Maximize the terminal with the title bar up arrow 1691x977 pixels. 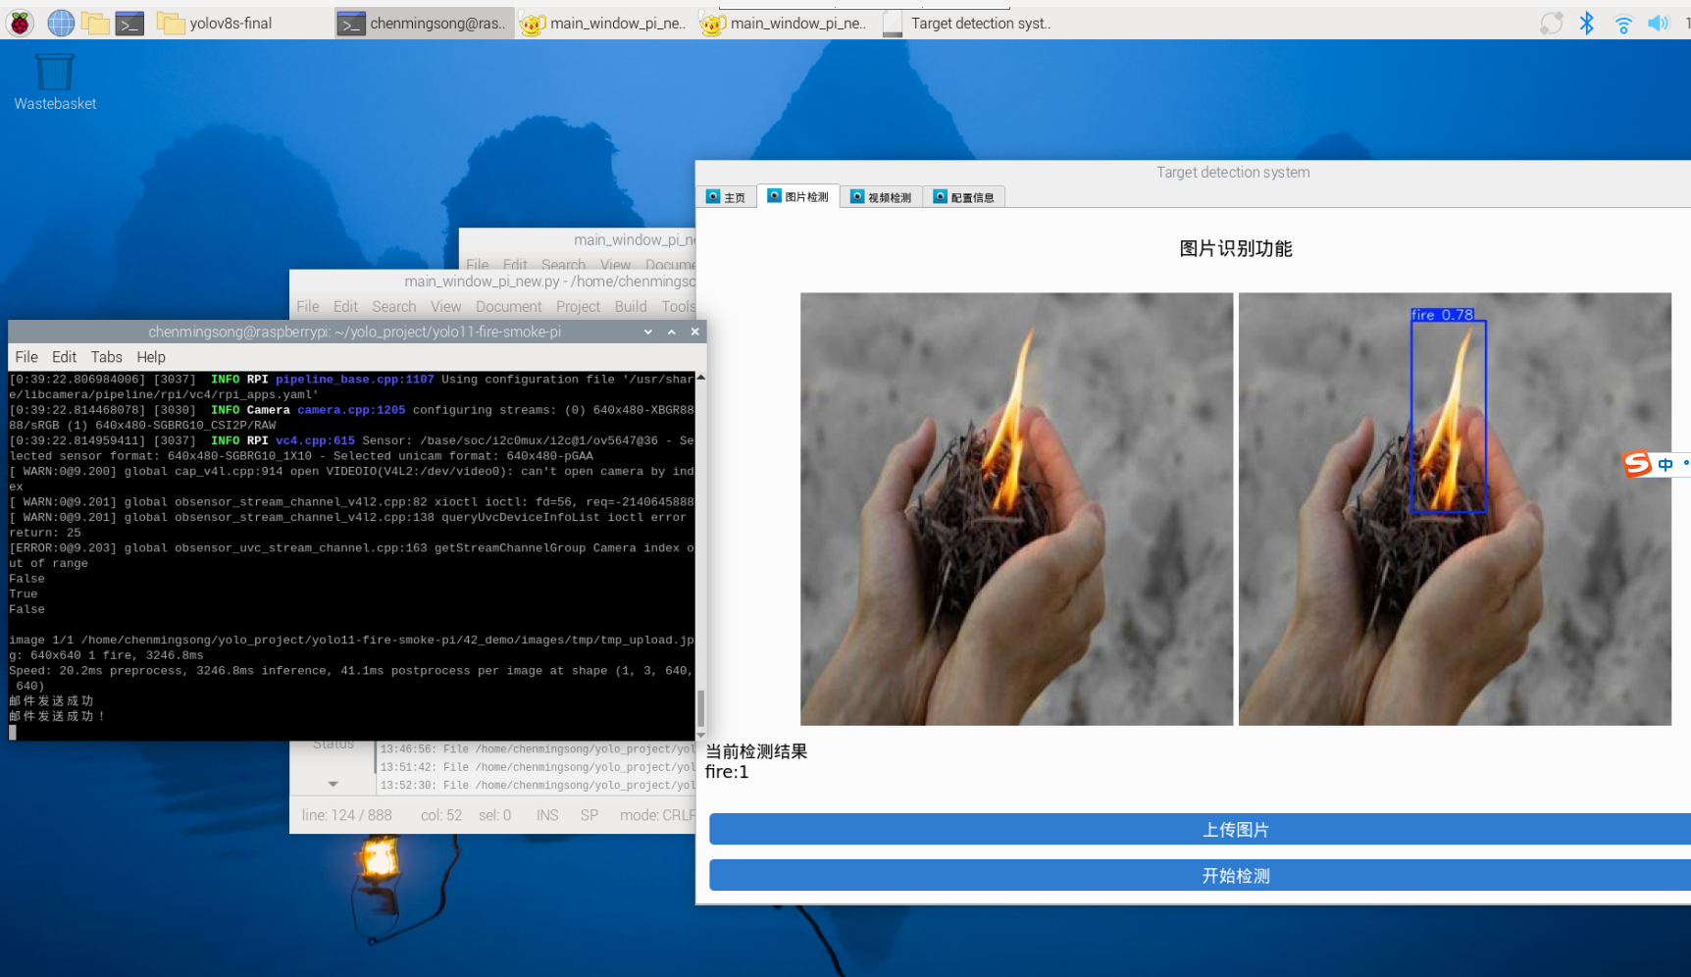click(x=672, y=332)
